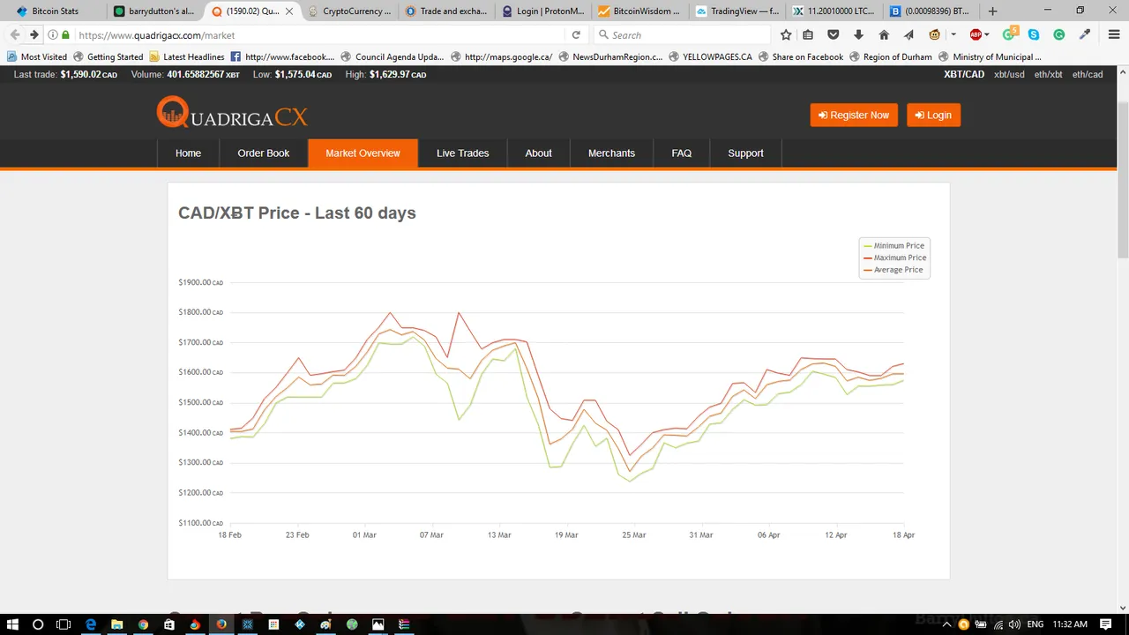Reload the page with the refresh icon

[x=576, y=35]
